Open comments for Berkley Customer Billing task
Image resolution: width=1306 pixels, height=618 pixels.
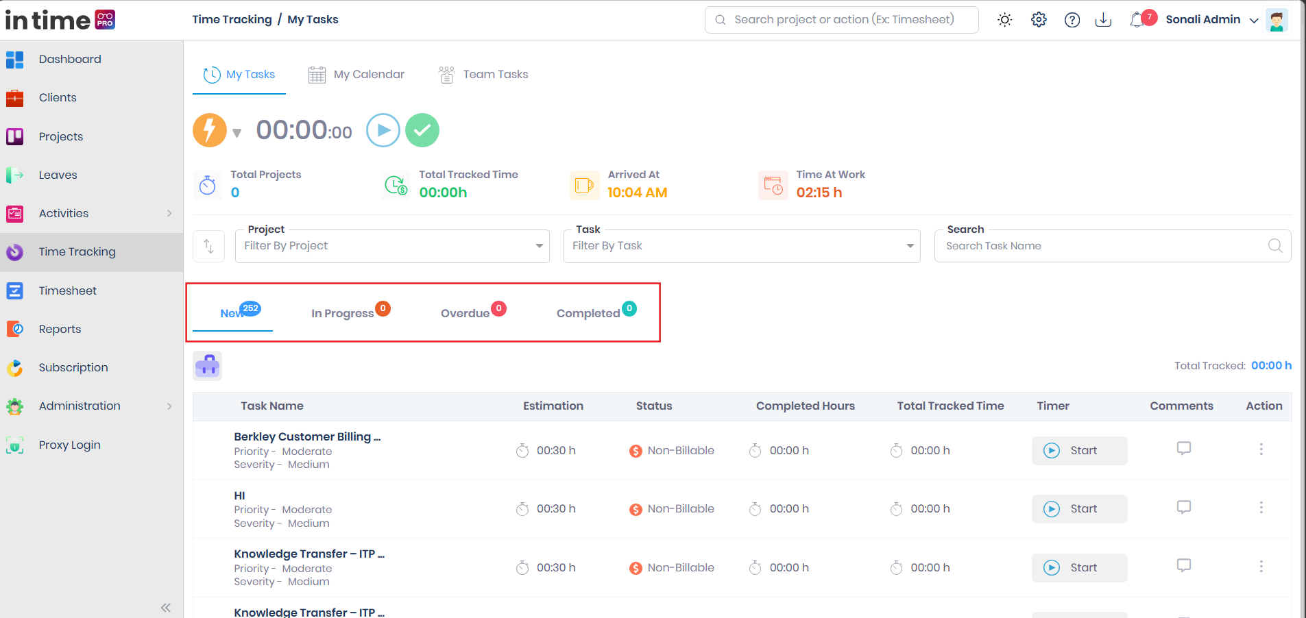[x=1184, y=448]
